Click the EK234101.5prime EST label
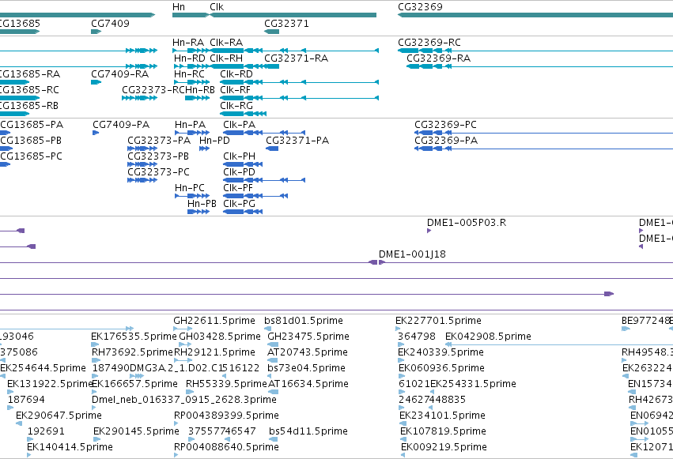Screen dimensions: 673x459 click(443, 416)
